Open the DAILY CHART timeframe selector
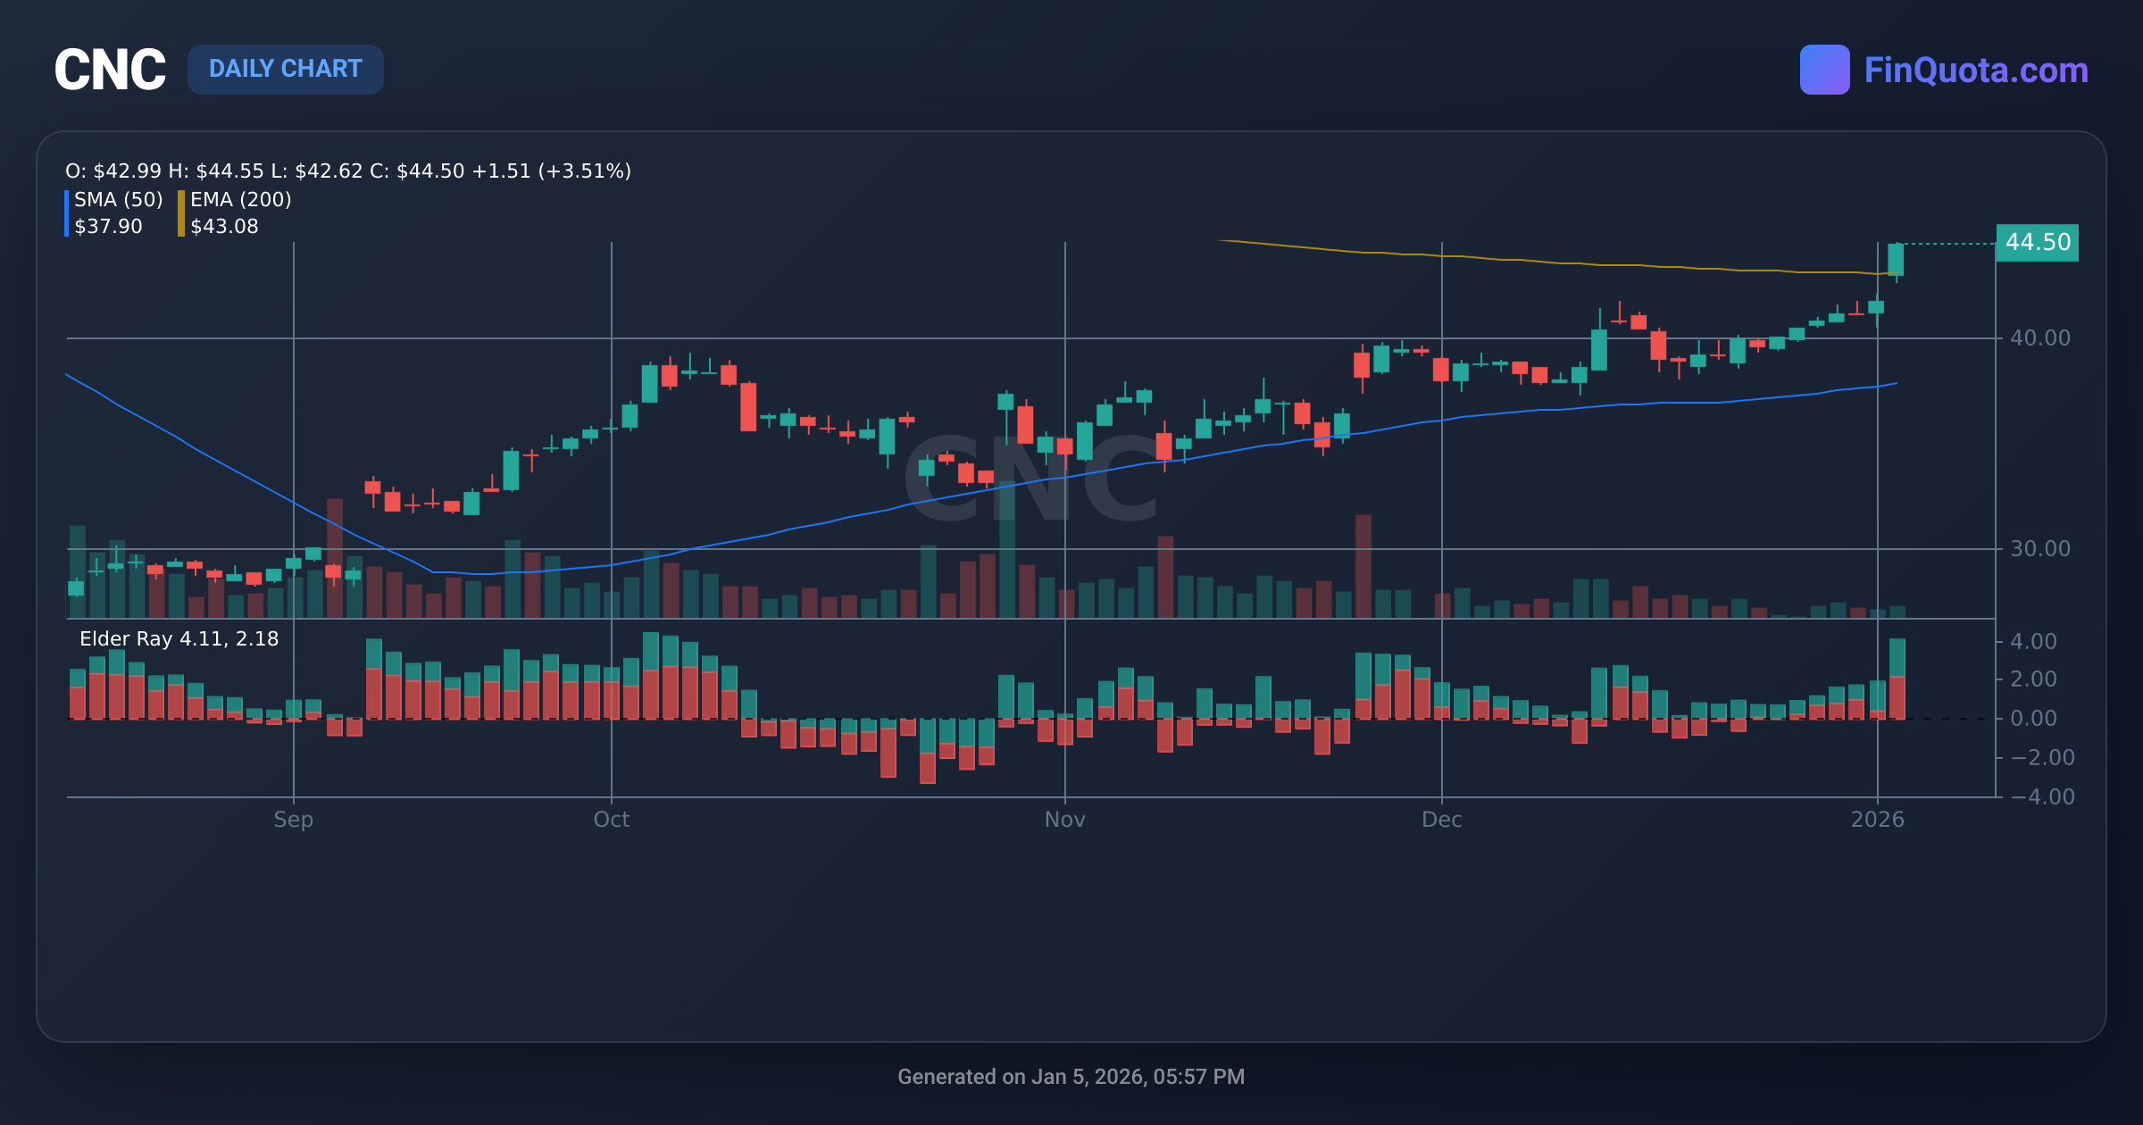The height and width of the screenshot is (1125, 2143). [x=286, y=69]
